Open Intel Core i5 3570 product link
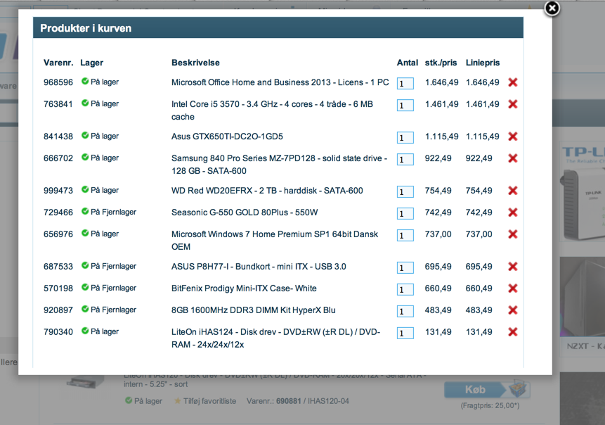This screenshot has height=425, width=605. coord(272,110)
